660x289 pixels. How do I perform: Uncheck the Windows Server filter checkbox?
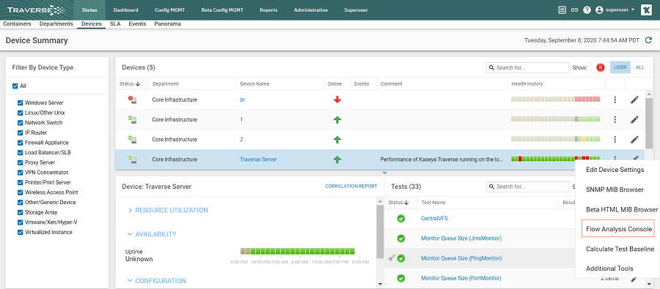[x=21, y=103]
